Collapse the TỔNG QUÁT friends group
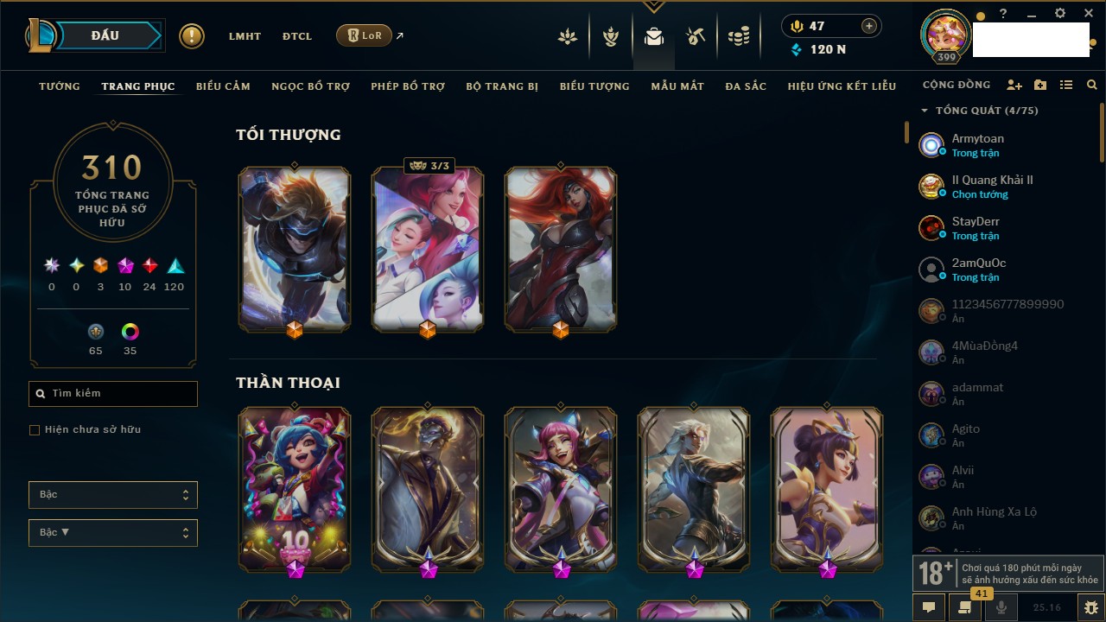The image size is (1106, 622). coord(925,111)
